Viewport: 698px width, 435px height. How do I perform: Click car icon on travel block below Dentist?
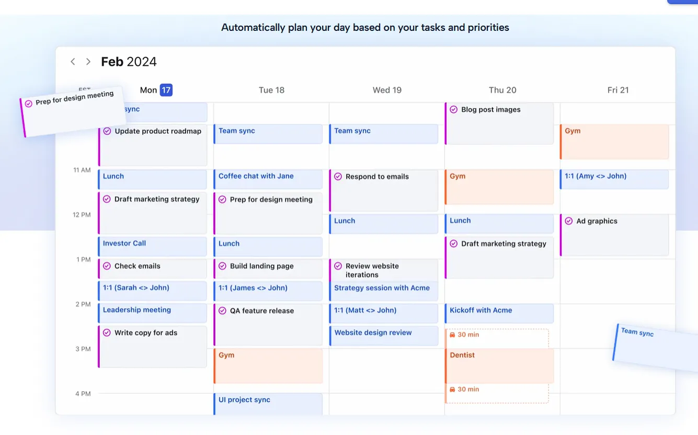[x=452, y=390]
